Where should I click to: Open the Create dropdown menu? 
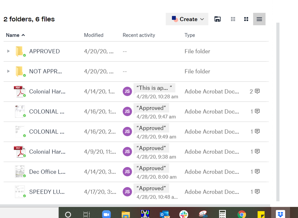187,19
